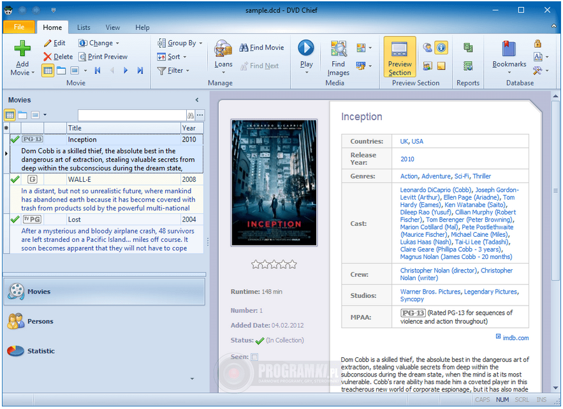This screenshot has height=409, width=563.
Task: Expand the Bookmarks dropdown
Action: [509, 72]
